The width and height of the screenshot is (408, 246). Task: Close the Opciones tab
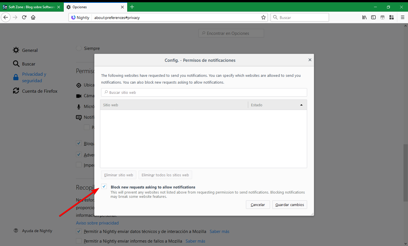122,7
